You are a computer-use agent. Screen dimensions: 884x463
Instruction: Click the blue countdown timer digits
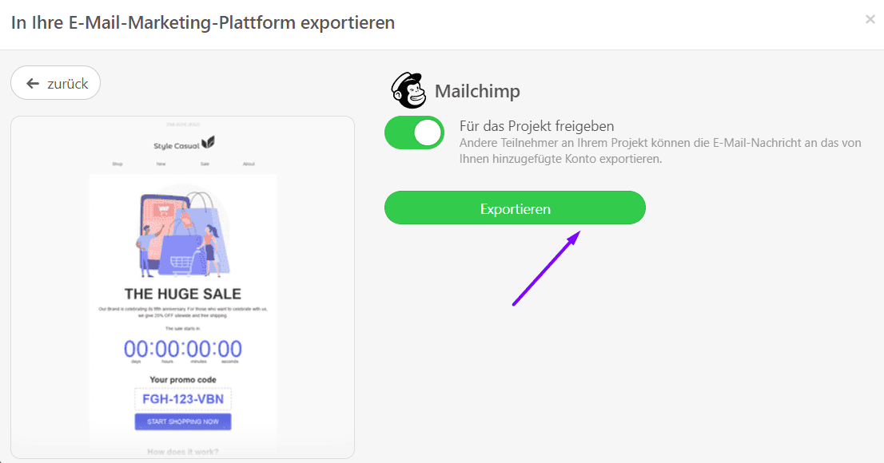[x=182, y=349]
